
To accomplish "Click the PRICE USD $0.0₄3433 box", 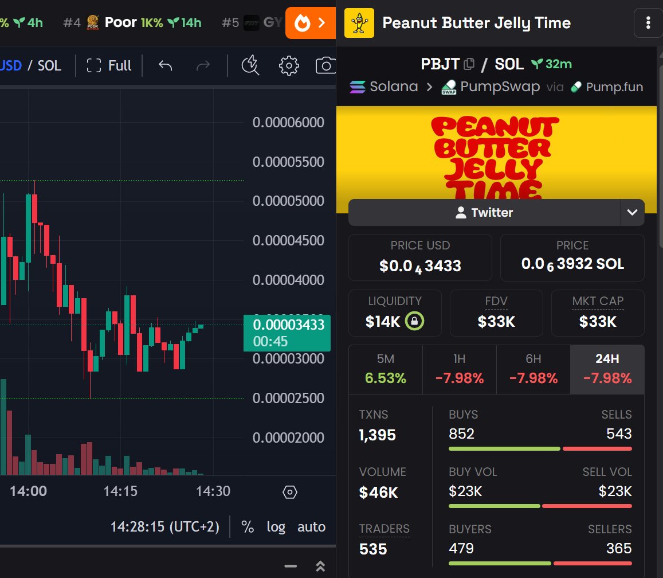I will 420,257.
